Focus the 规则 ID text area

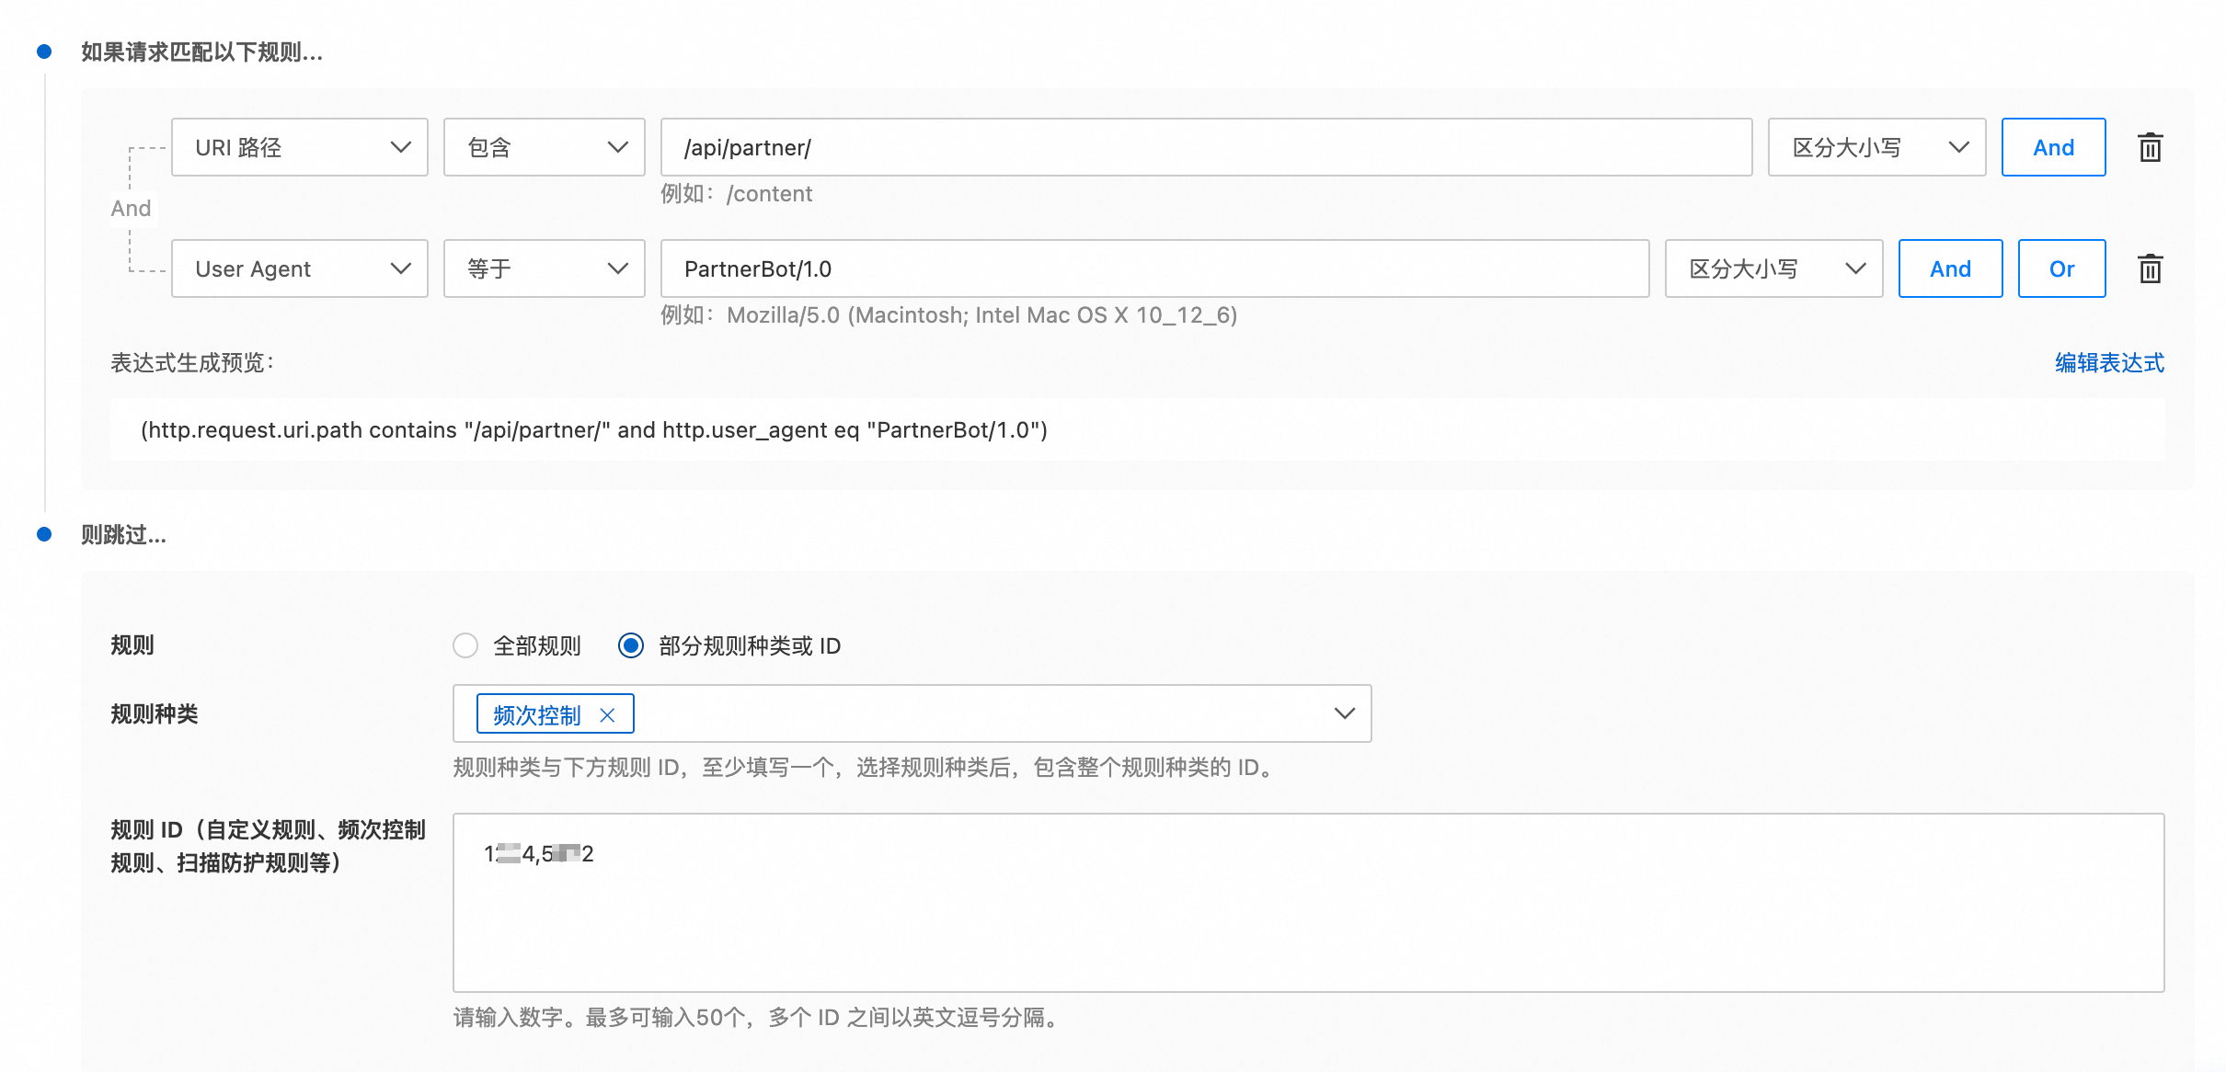1307,902
